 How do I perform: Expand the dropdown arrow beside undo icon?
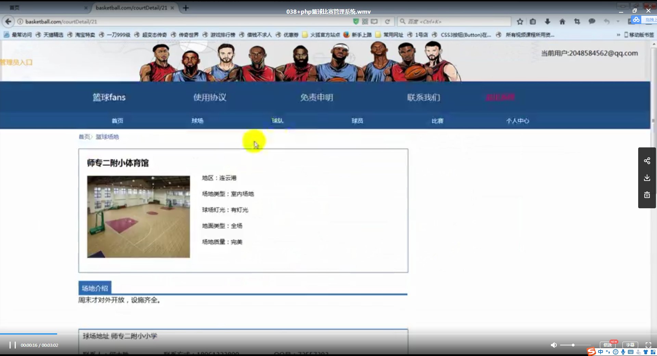click(x=618, y=22)
